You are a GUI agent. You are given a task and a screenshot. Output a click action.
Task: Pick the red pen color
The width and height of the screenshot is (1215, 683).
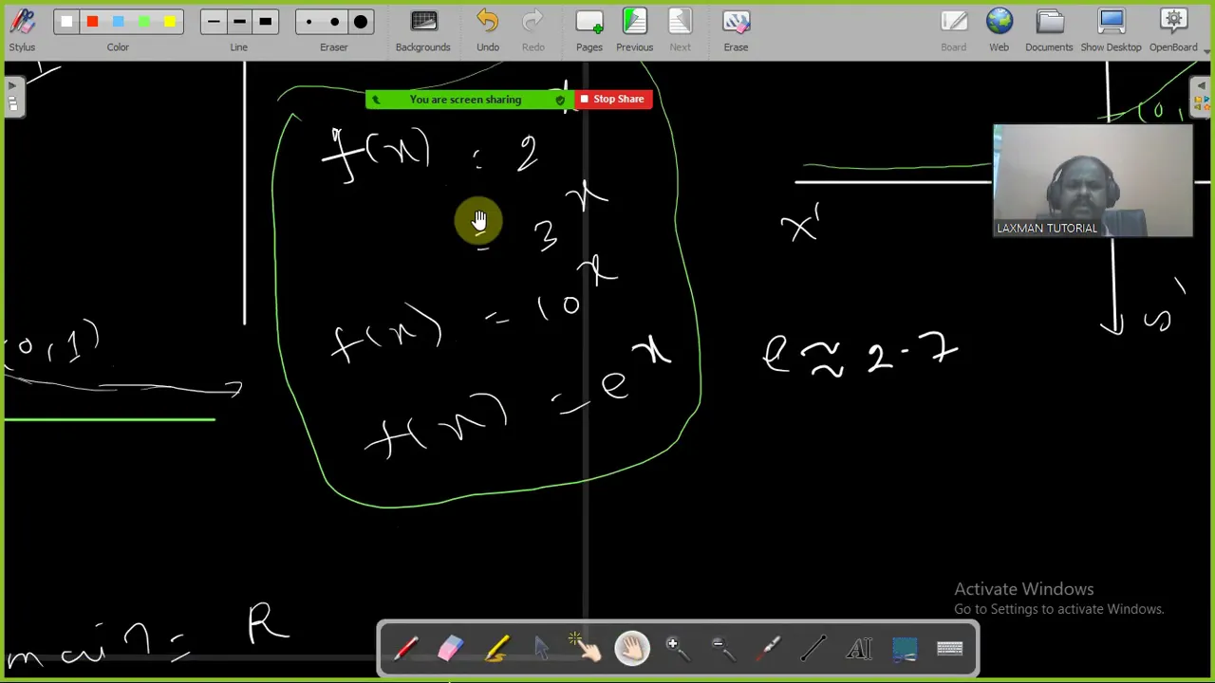point(92,21)
